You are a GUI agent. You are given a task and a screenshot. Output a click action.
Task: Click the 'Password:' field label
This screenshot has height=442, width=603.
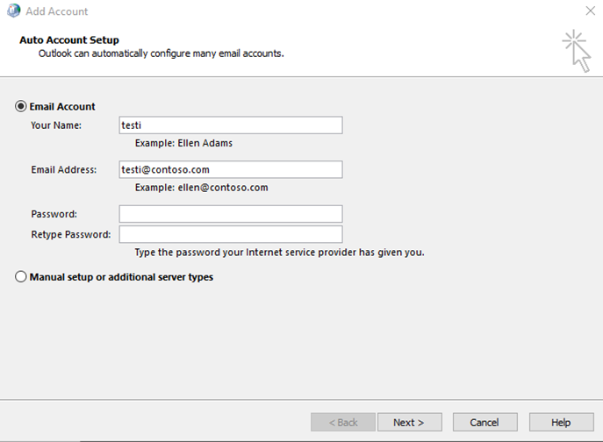[54, 214]
